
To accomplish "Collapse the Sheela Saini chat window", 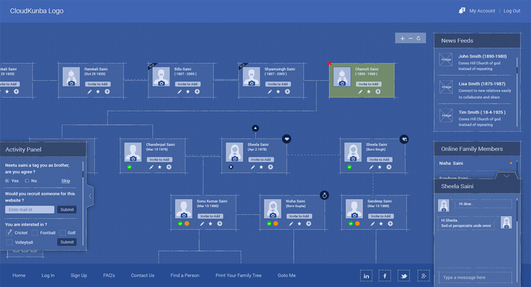I will (506, 175).
